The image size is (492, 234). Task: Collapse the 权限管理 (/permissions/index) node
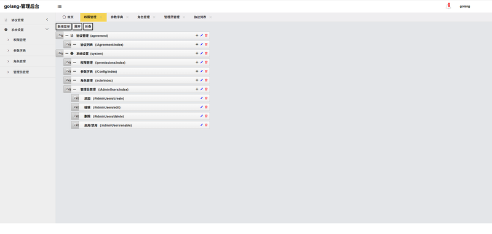point(74,62)
